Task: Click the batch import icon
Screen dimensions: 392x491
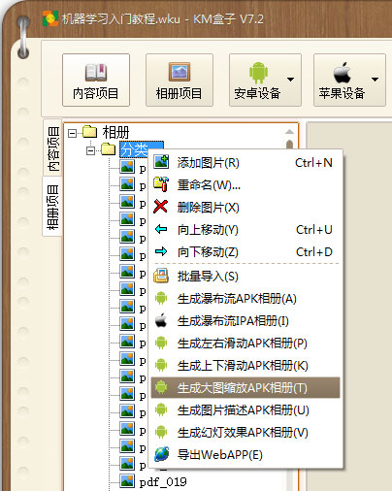Action: tap(161, 276)
